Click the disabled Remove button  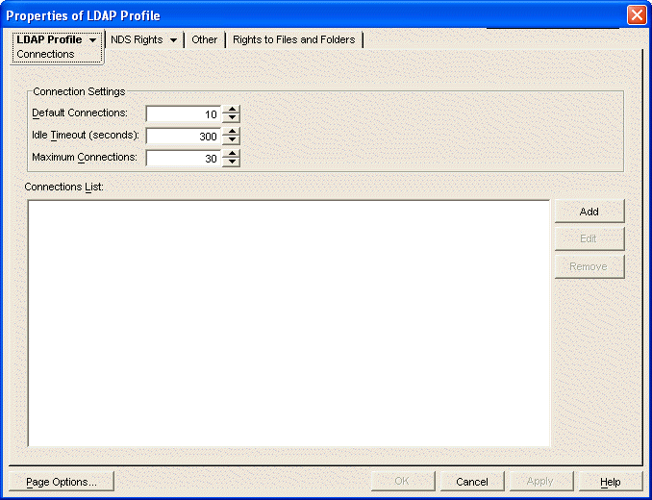[x=589, y=266]
